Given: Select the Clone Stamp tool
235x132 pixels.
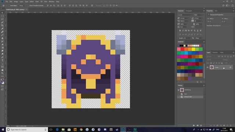Looking at the screenshot, I should pos(2,38).
